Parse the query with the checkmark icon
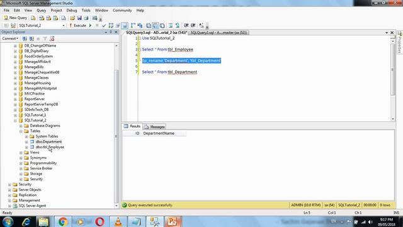Viewport: 403px width, 227px height. 104,25
